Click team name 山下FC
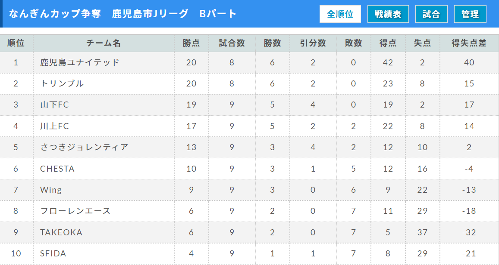The height and width of the screenshot is (265, 499). [x=54, y=105]
